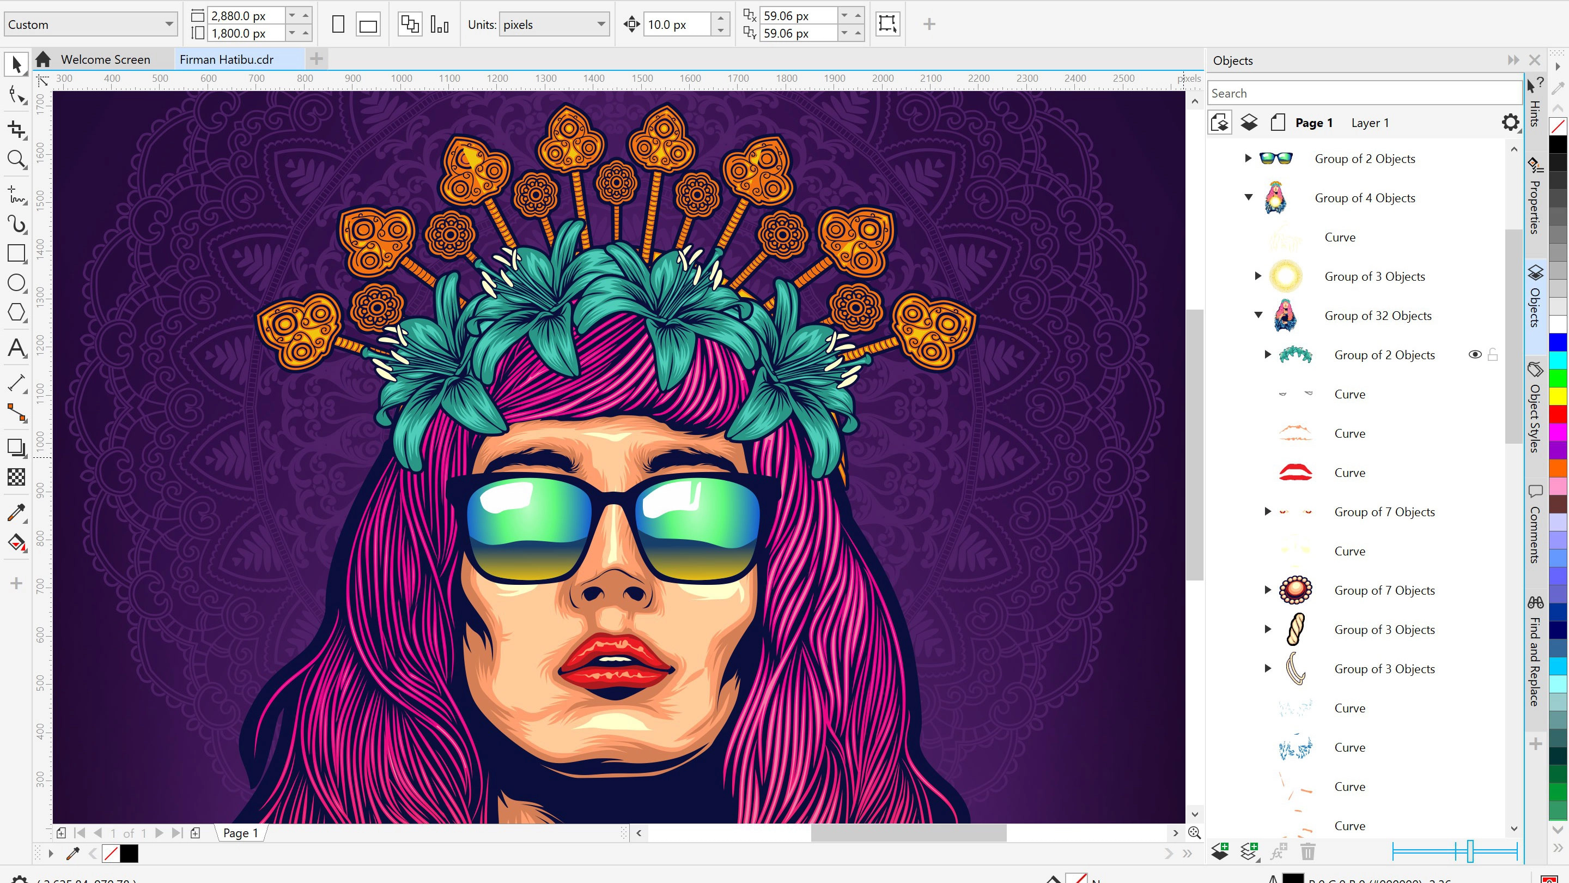
Task: Add new document tab with plus
Action: (316, 59)
